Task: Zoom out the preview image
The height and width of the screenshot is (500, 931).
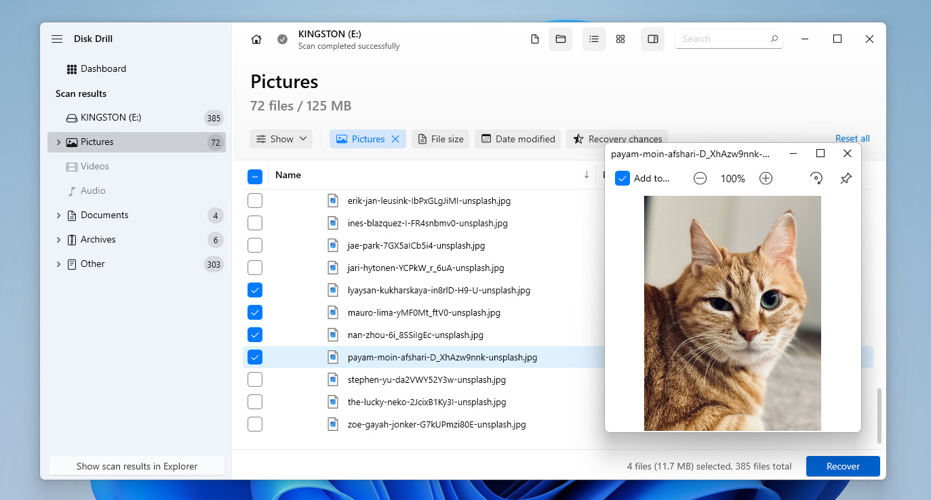Action: coord(700,179)
